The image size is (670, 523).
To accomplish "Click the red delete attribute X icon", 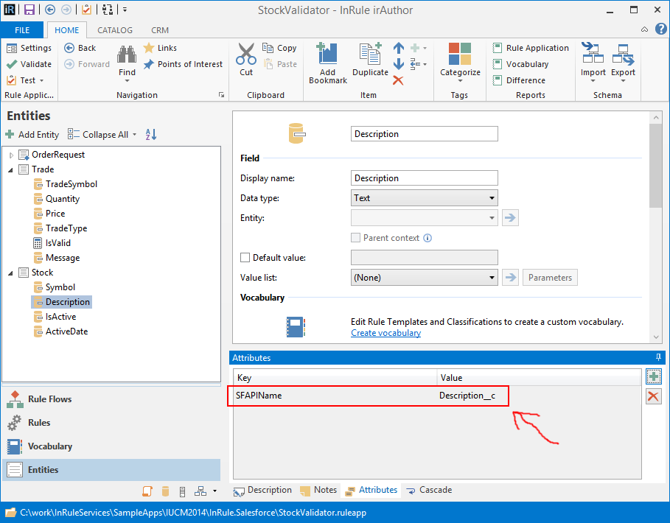I will click(653, 396).
